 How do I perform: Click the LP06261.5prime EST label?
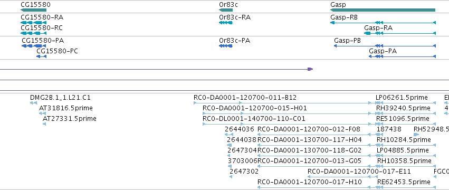pos(402,98)
